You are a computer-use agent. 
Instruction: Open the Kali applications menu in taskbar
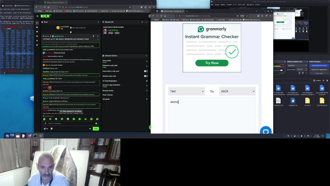pyautogui.click(x=7, y=136)
